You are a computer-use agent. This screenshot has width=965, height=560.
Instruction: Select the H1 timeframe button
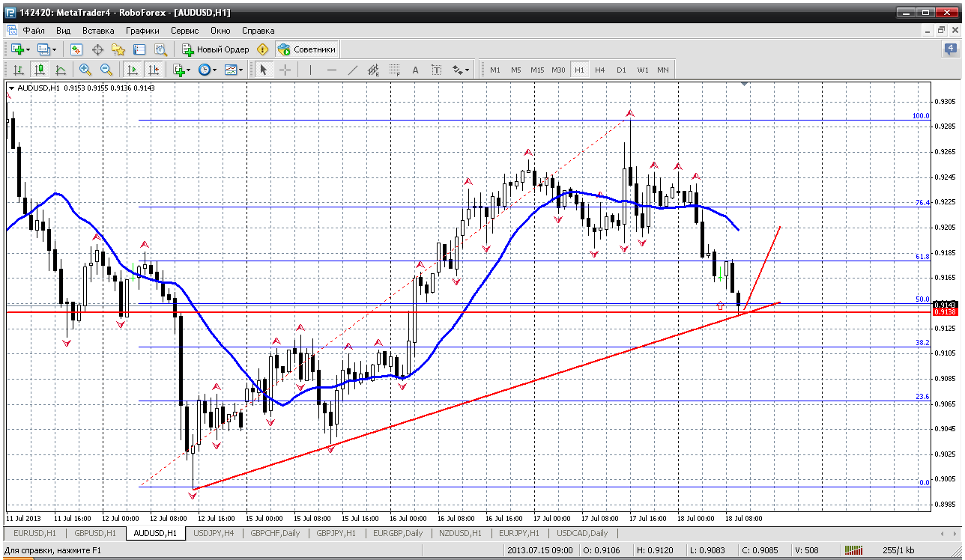point(579,70)
